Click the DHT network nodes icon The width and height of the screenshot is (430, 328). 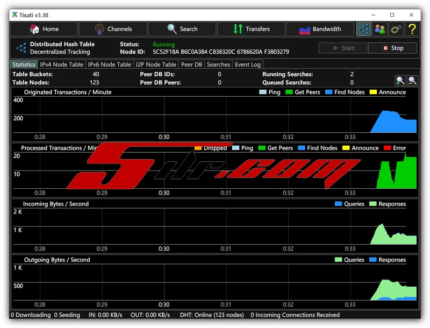(x=364, y=29)
